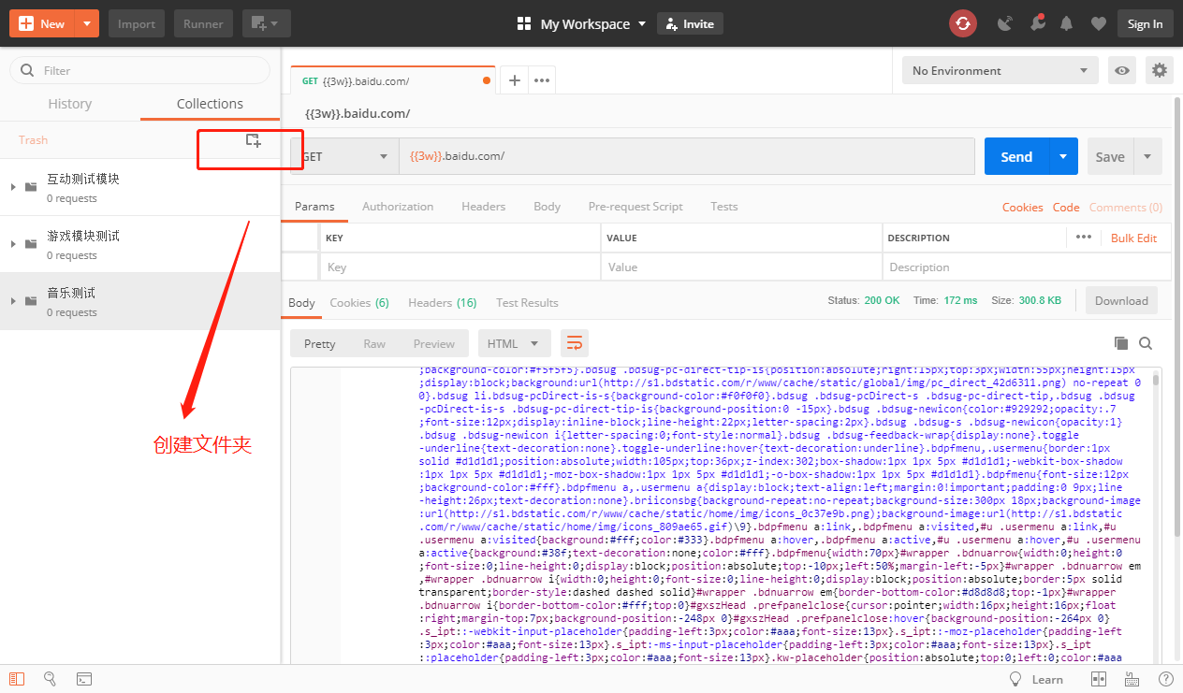Open the New button dropdown arrow
1183x693 pixels.
point(87,23)
